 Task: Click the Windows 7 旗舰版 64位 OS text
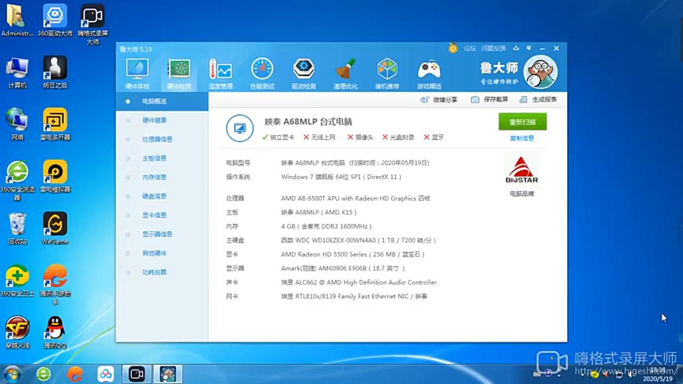point(341,177)
